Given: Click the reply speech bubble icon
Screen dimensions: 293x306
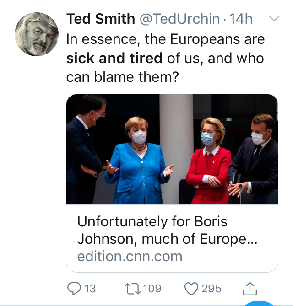Looking at the screenshot, I should pyautogui.click(x=74, y=289).
